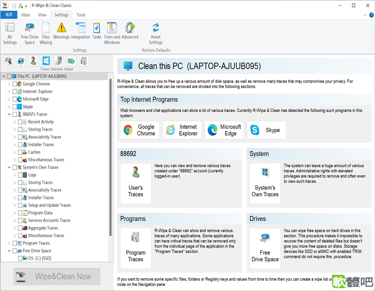Check the Google Chrome checkbox
Viewport: 375px width, 291px height.
(x=15, y=84)
